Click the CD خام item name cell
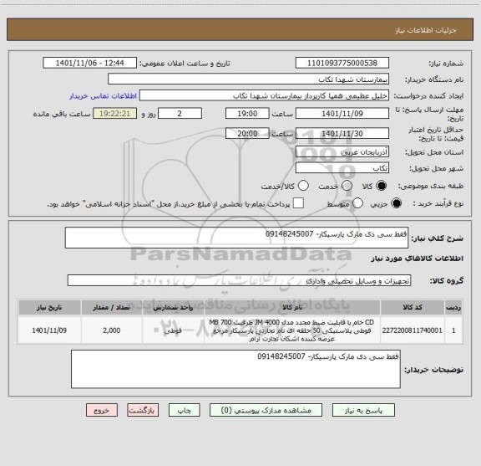 point(292,330)
